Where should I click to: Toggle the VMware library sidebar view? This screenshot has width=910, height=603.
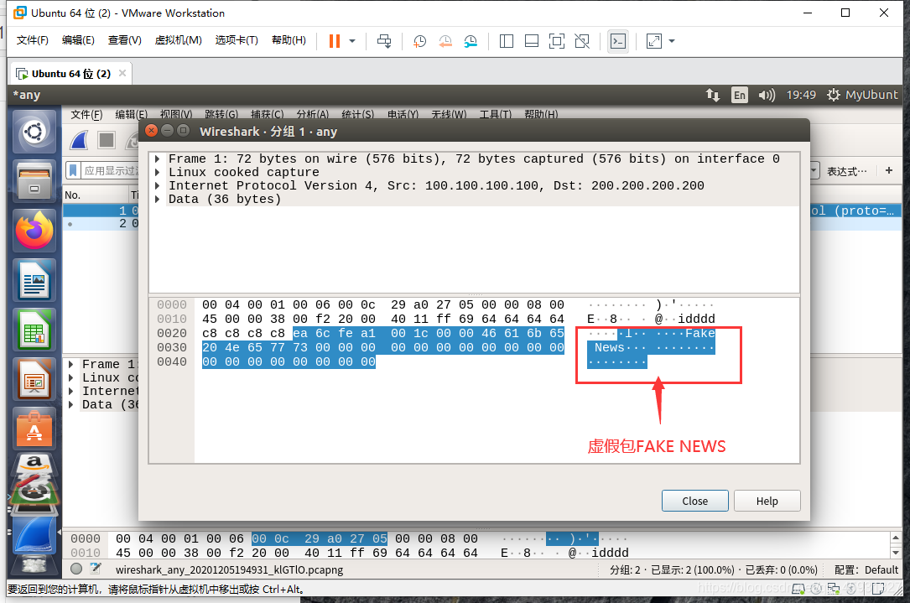tap(507, 41)
